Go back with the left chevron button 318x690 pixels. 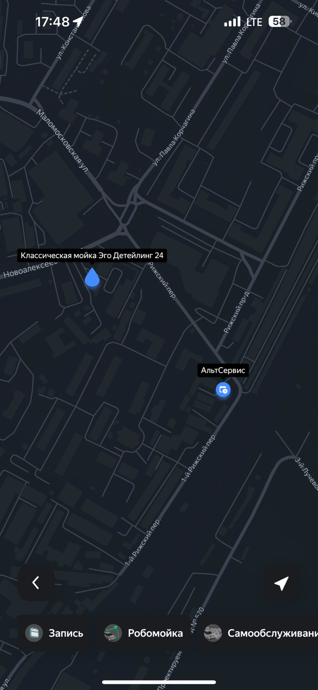(36, 583)
